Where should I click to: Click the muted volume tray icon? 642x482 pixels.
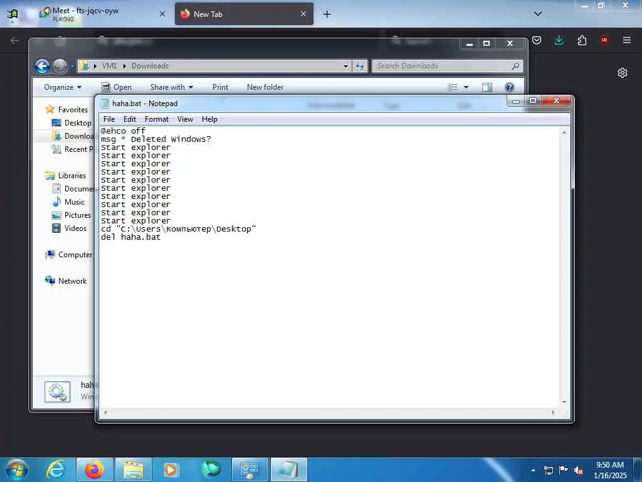click(579, 471)
